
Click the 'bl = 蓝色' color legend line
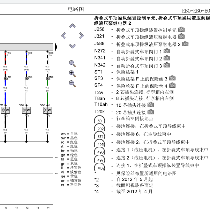pyautogui.click(x=69, y=159)
